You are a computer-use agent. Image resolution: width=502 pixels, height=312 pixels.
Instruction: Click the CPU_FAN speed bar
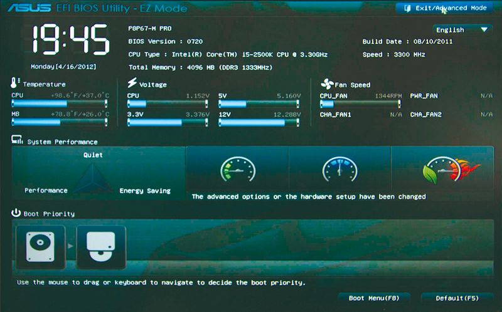pos(360,103)
